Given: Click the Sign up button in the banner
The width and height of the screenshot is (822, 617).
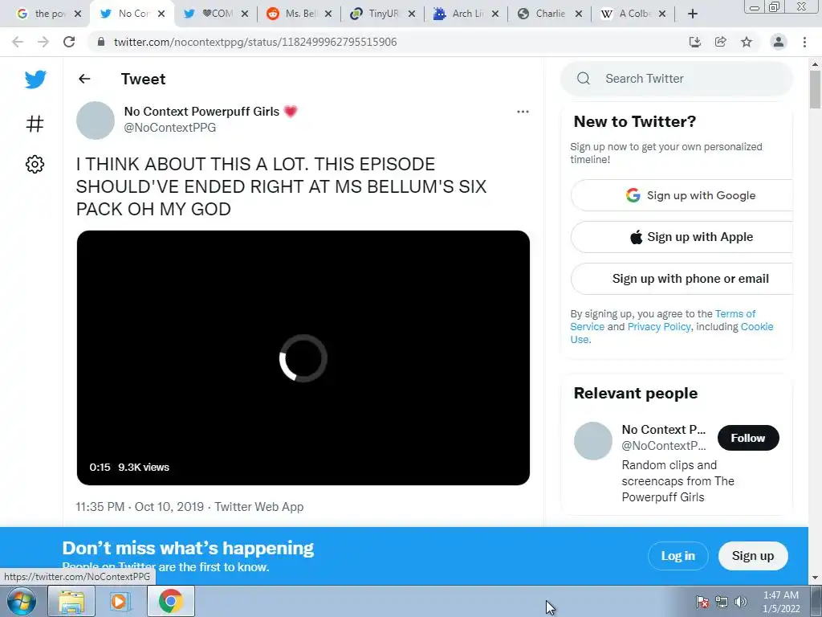Looking at the screenshot, I should point(753,556).
